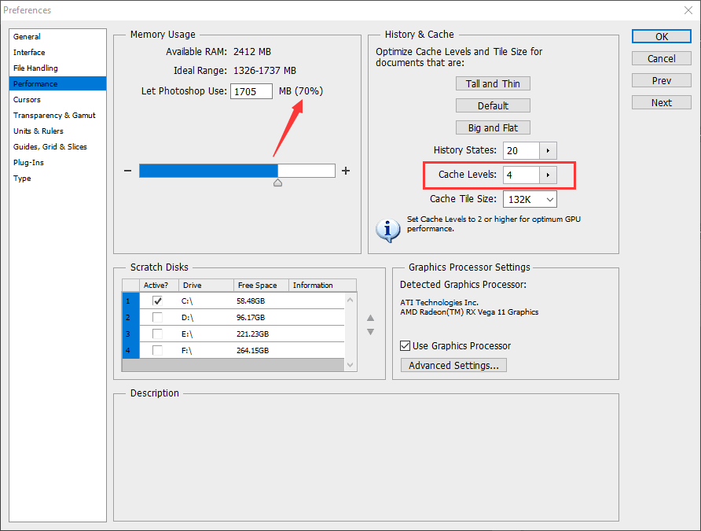Click the Cancel button
This screenshot has height=531, width=701.
pos(662,58)
